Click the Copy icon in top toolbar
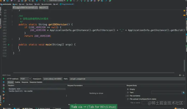 point(22,1)
